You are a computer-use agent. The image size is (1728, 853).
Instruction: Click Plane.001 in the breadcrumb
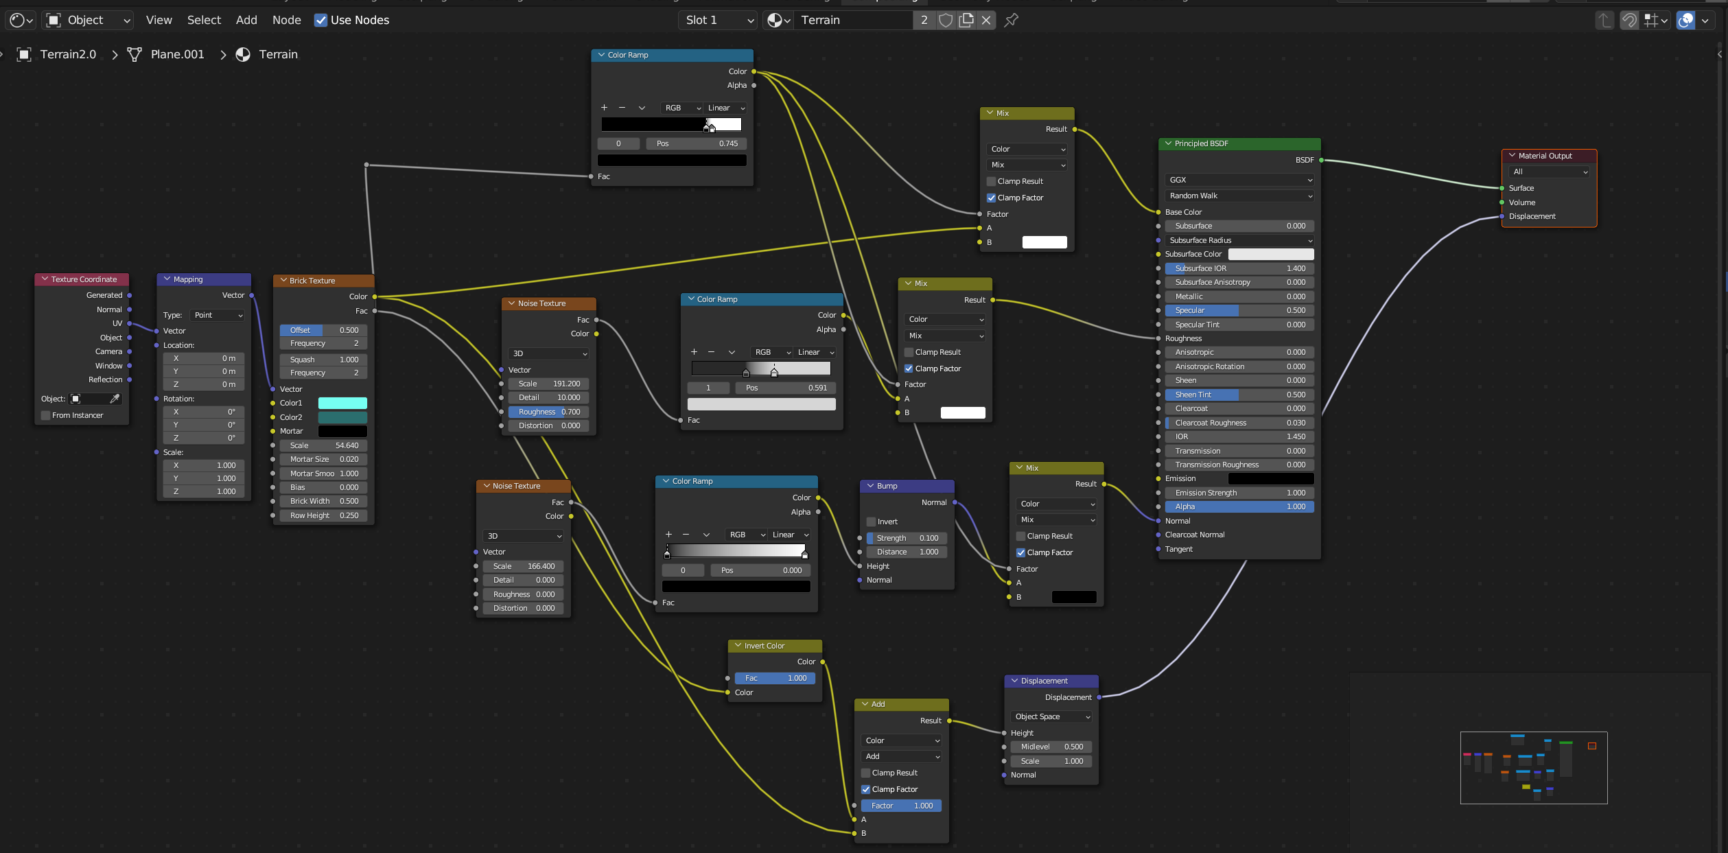pyautogui.click(x=177, y=54)
